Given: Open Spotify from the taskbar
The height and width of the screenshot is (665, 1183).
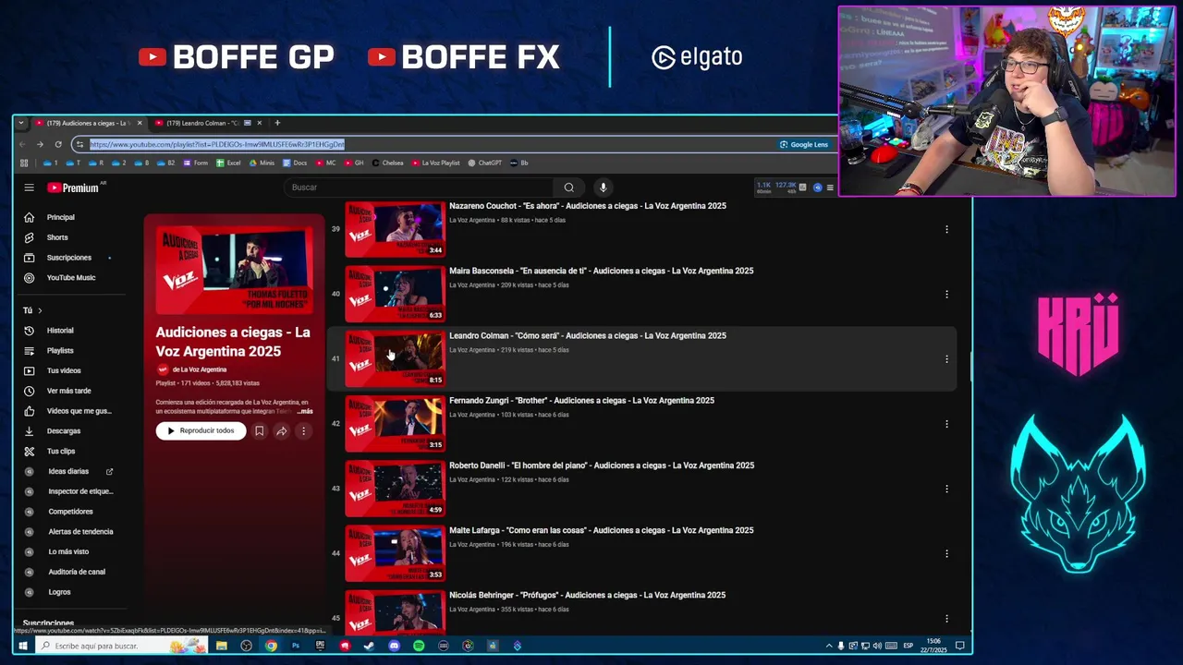Looking at the screenshot, I should (419, 646).
